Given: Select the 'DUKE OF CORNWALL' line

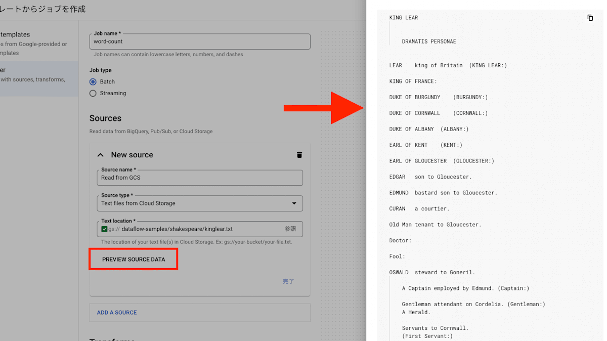Looking at the screenshot, I should [x=439, y=113].
